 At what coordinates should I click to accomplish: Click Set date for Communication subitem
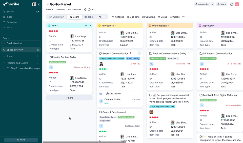point(136,100)
